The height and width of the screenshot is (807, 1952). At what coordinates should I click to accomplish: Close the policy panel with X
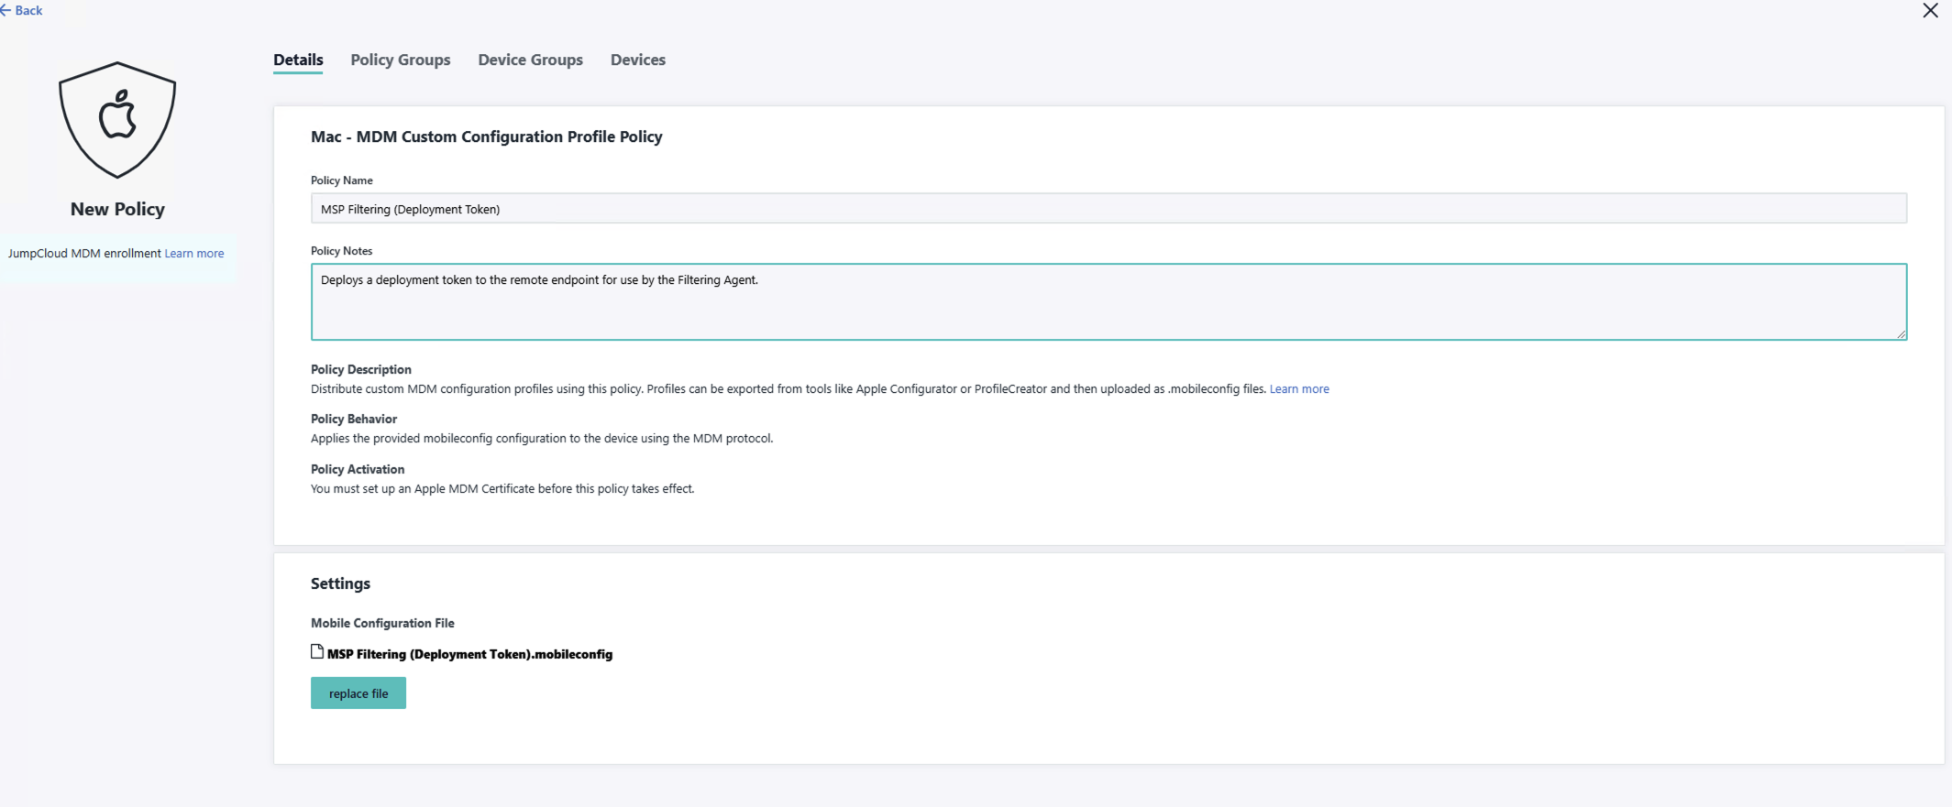coord(1930,10)
